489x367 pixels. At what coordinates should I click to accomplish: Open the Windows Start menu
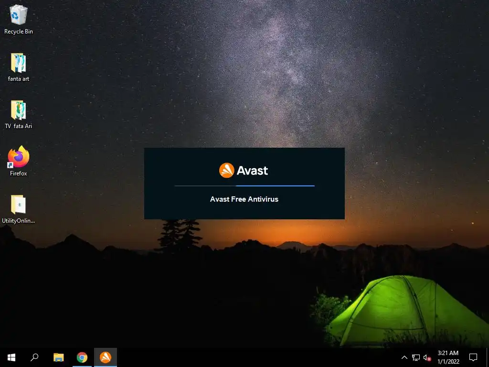(11, 357)
